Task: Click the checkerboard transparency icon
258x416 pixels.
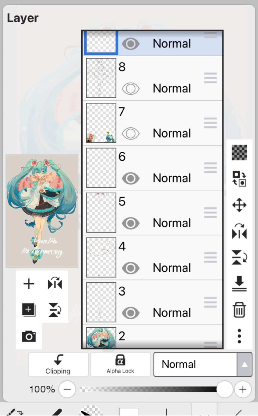Action: pos(239,152)
